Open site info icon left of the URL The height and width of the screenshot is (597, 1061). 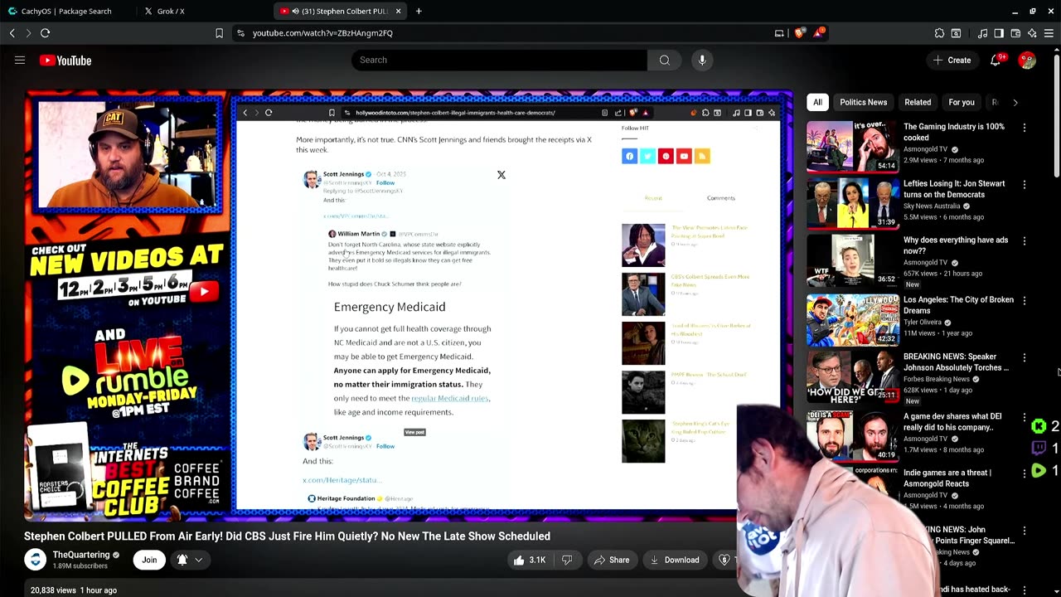tap(240, 33)
